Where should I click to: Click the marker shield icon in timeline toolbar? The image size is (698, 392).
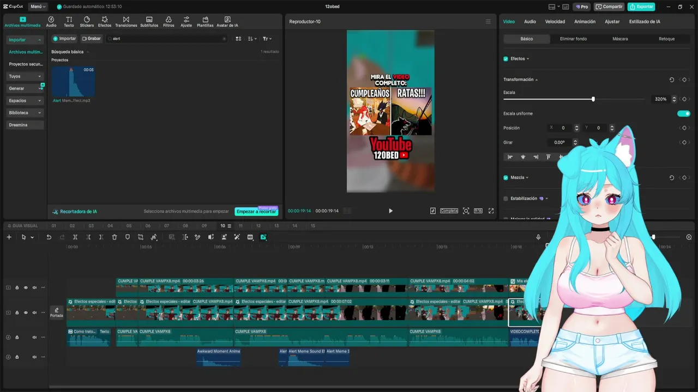[128, 237]
